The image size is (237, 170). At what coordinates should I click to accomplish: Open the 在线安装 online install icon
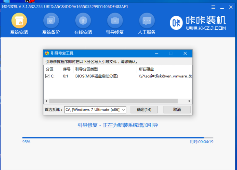point(83,21)
